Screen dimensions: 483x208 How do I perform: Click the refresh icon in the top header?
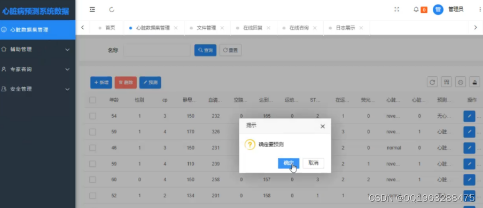pos(112,10)
